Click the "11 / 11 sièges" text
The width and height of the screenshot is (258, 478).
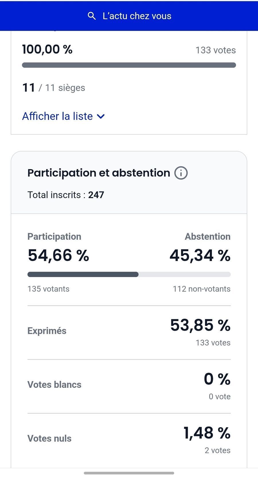click(x=54, y=88)
